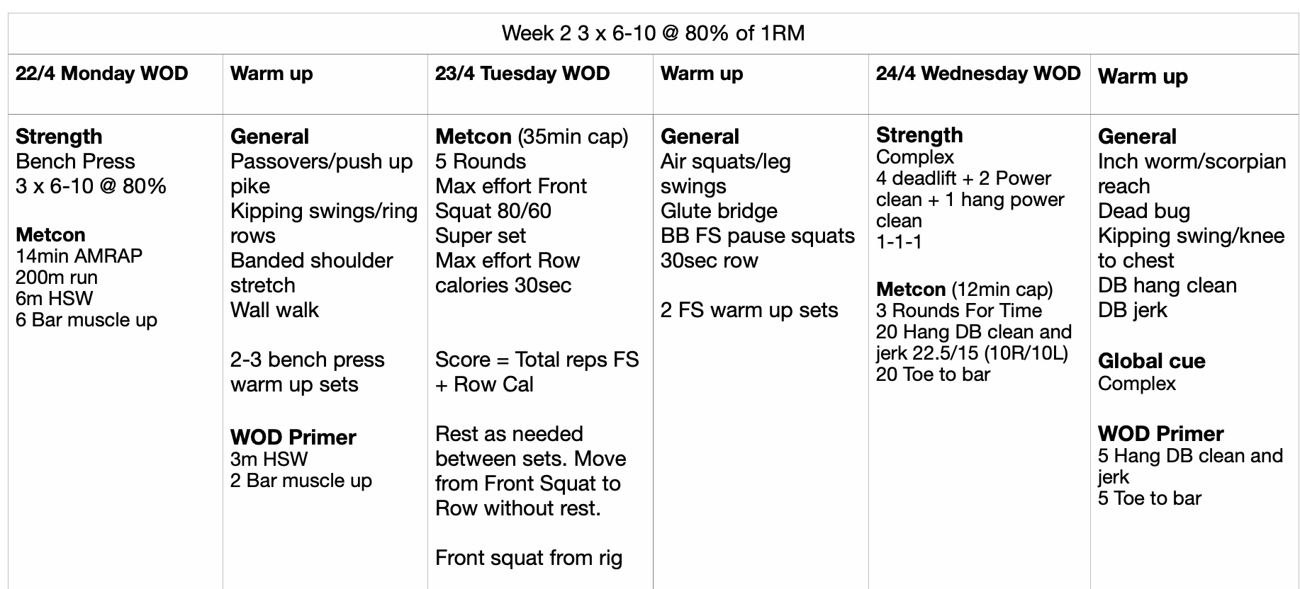
Task: Click the 20 Toe to bar line
Action: pos(933,374)
